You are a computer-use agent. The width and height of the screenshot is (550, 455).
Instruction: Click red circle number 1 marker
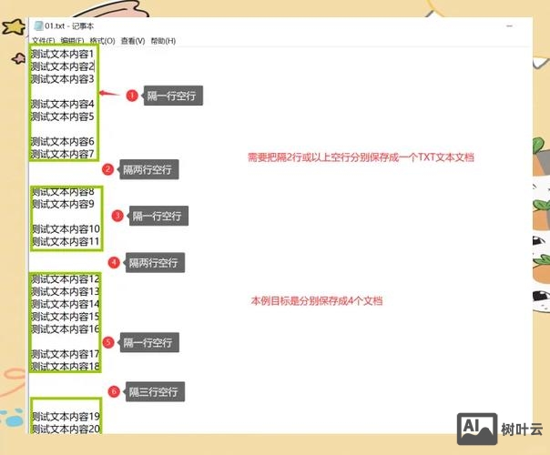(x=132, y=96)
